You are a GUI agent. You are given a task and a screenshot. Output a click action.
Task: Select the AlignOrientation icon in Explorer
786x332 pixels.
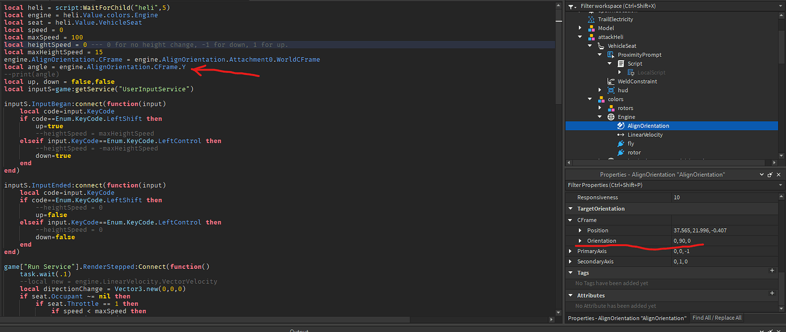pyautogui.click(x=621, y=126)
